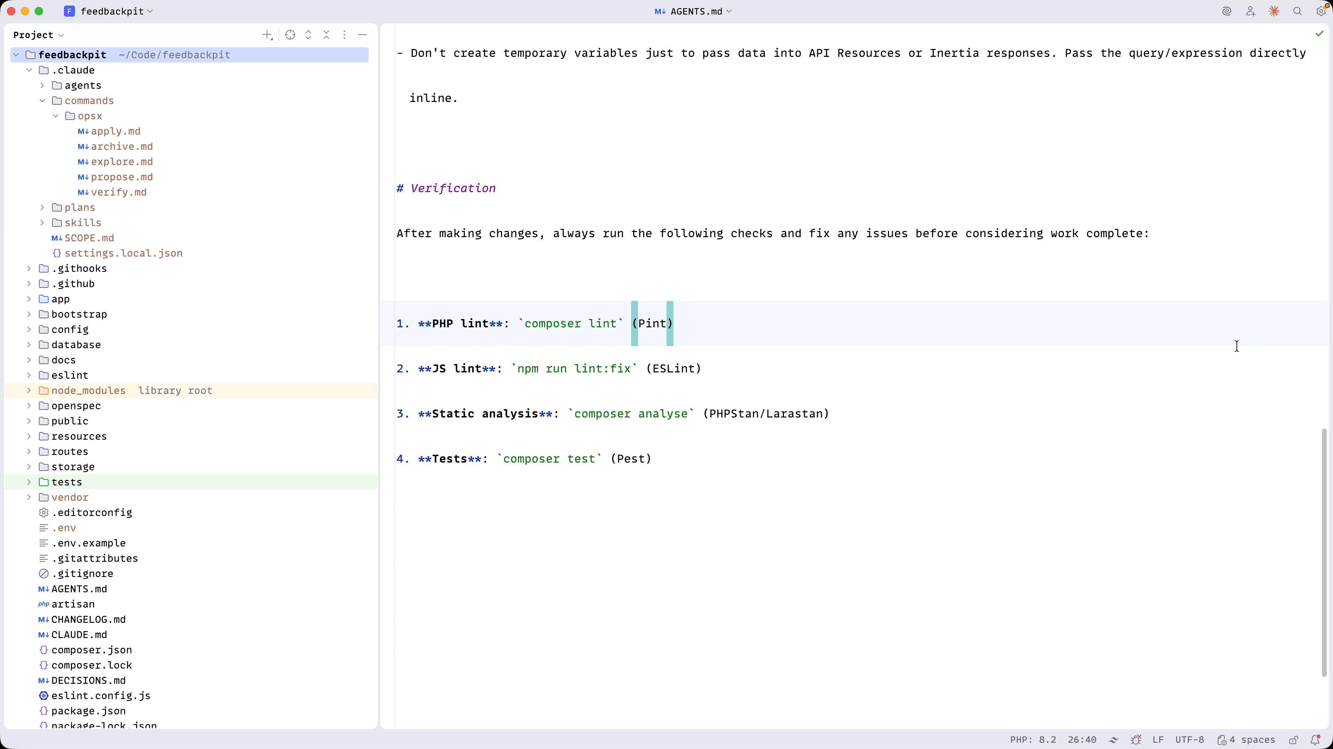Click the 'composer analyse' code text in editor
The image size is (1333, 749).
click(x=631, y=414)
